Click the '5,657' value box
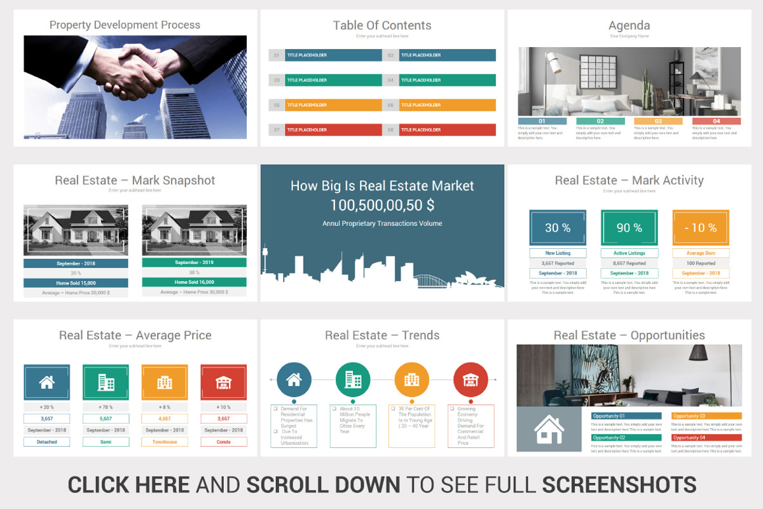 click(x=106, y=419)
